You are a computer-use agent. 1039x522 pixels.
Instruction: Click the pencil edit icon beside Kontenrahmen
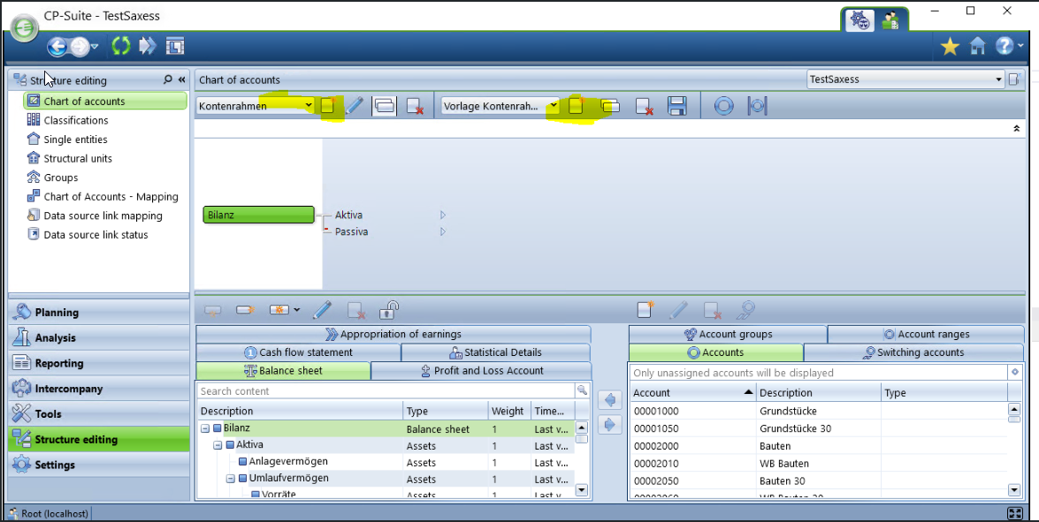coord(354,106)
